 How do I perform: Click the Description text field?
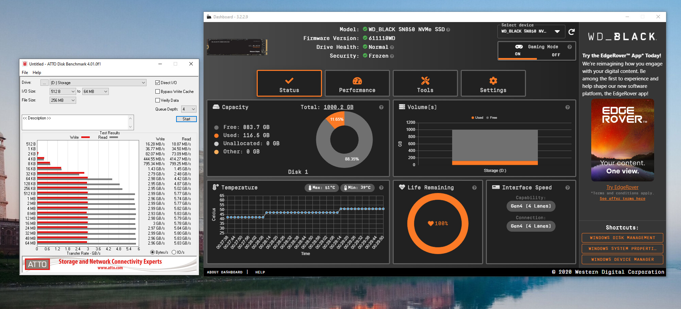(75, 122)
